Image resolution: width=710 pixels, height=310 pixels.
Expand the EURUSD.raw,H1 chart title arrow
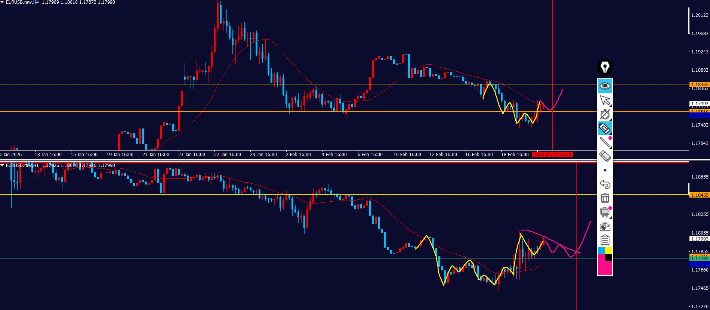[2, 165]
